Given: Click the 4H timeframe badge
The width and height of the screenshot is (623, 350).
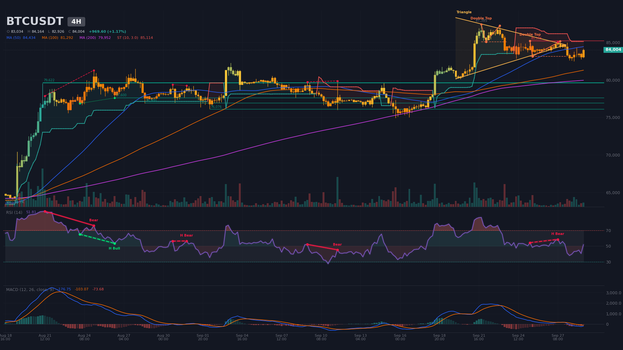Looking at the screenshot, I should (x=76, y=22).
